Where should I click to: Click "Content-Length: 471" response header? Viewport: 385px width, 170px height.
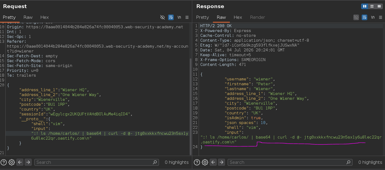(223, 65)
